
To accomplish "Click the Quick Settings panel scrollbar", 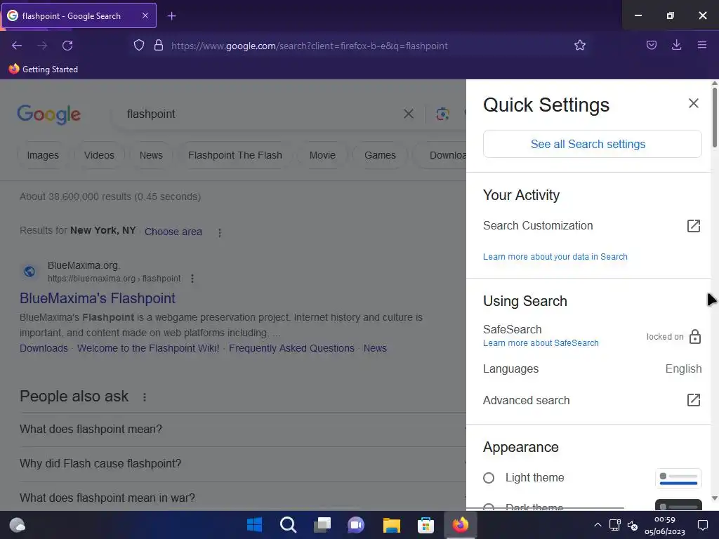I will click(714, 117).
